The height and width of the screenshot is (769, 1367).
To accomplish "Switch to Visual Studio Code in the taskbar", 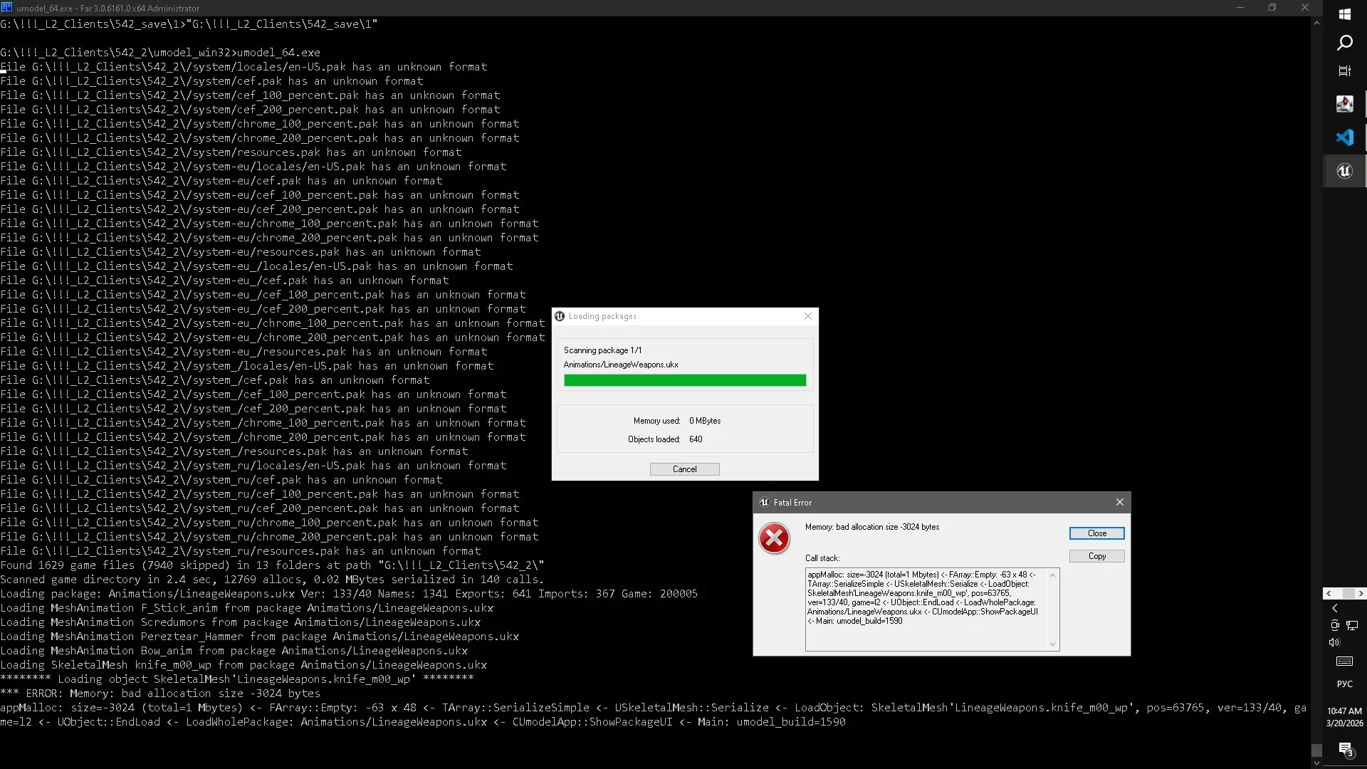I will (x=1344, y=137).
